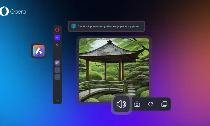Copy the image using the overlapping squares icon

[x=164, y=104]
